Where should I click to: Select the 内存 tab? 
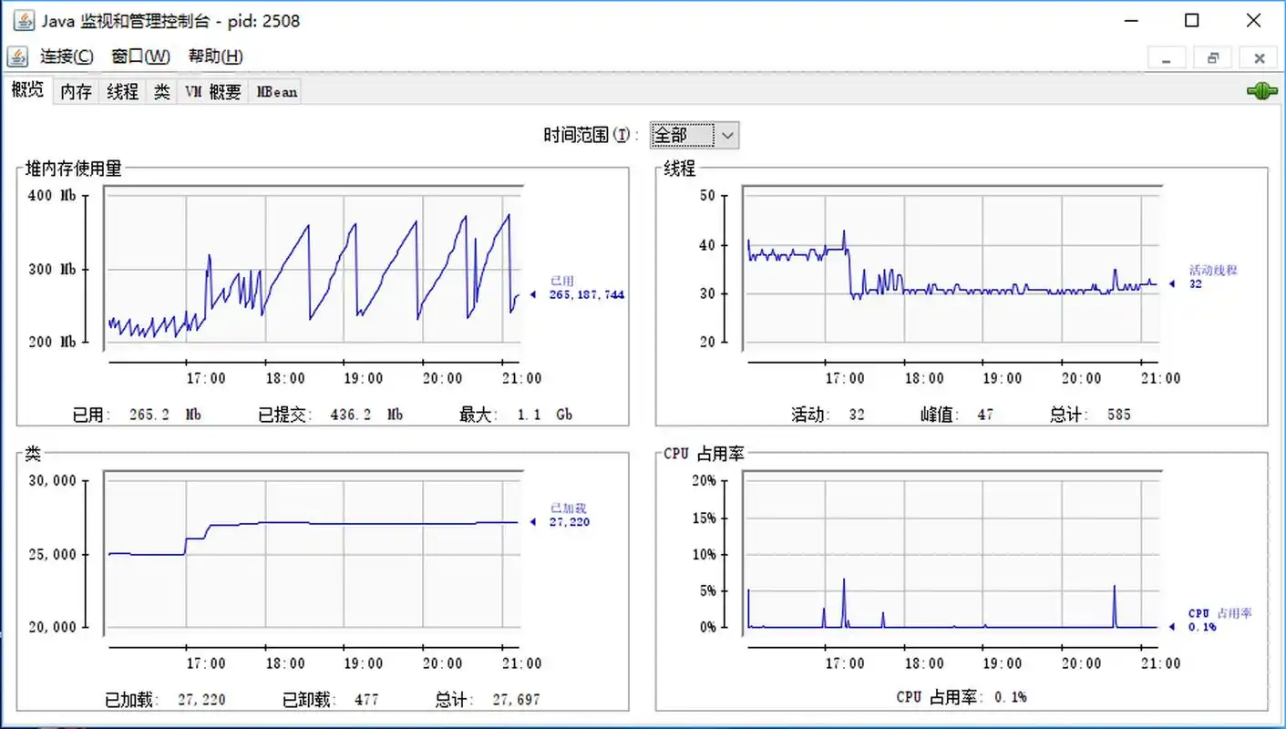(x=76, y=90)
